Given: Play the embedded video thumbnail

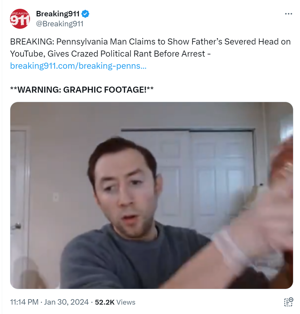Looking at the screenshot, I should [x=152, y=195].
